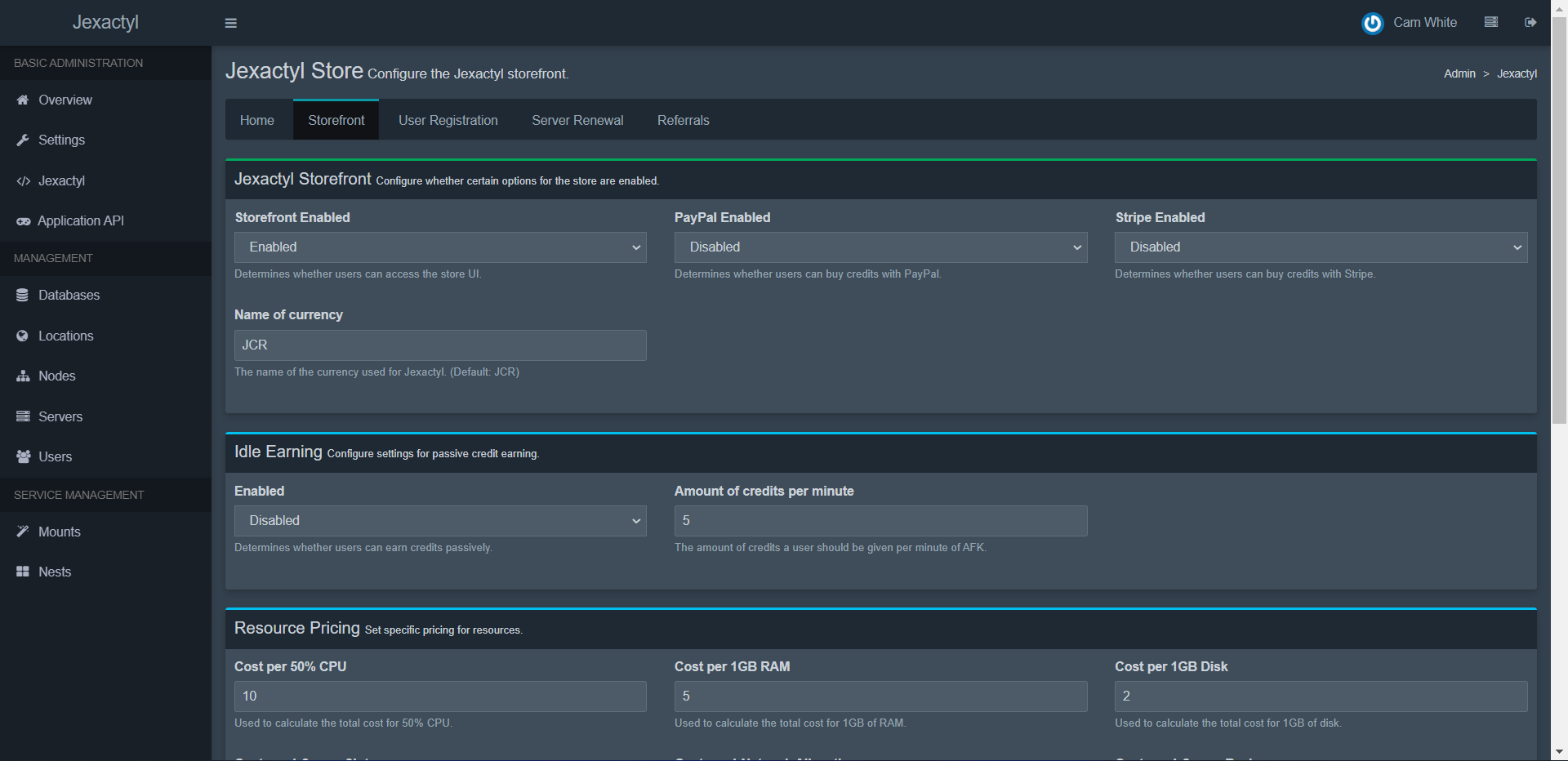Click Admin breadcrumb link
This screenshot has height=761, width=1568.
click(x=1459, y=73)
